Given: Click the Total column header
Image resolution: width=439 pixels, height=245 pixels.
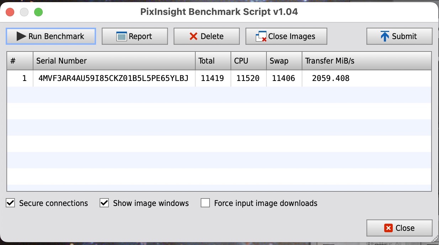Looking at the screenshot, I should (x=213, y=61).
